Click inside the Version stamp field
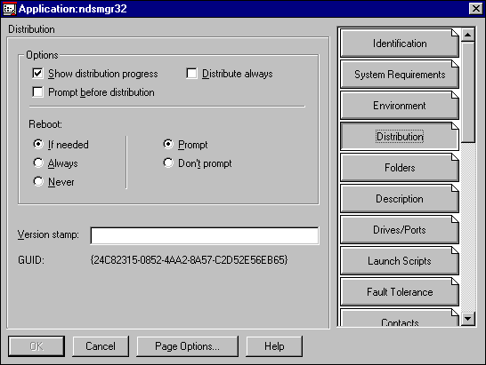Image resolution: width=486 pixels, height=365 pixels. click(x=205, y=235)
